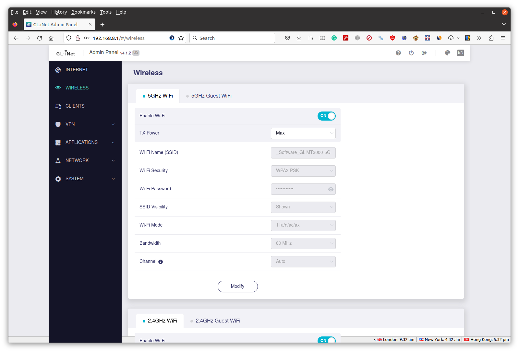Switch to 5GHz Guest WiFi tab
The image size is (519, 352).
tap(209, 96)
